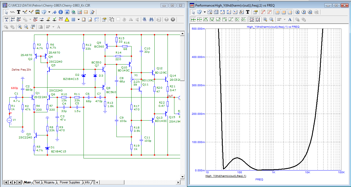The width and height of the screenshot is (351, 187).
Task: Open the color grid dropdown in schematic toolbar
Action: click(53, 27)
